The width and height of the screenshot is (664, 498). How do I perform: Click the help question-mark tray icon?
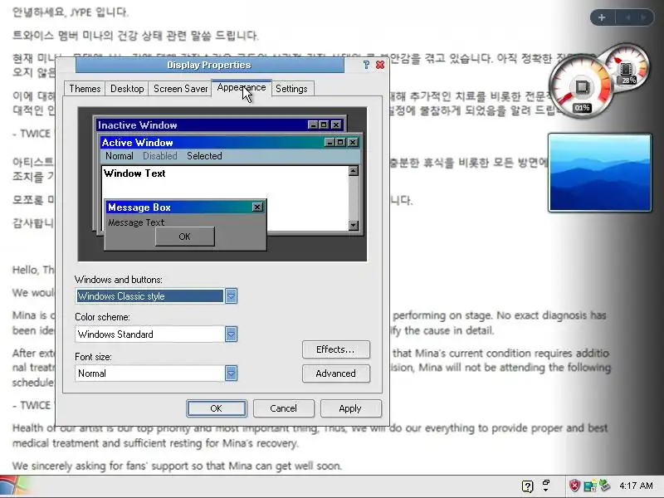[x=527, y=486]
